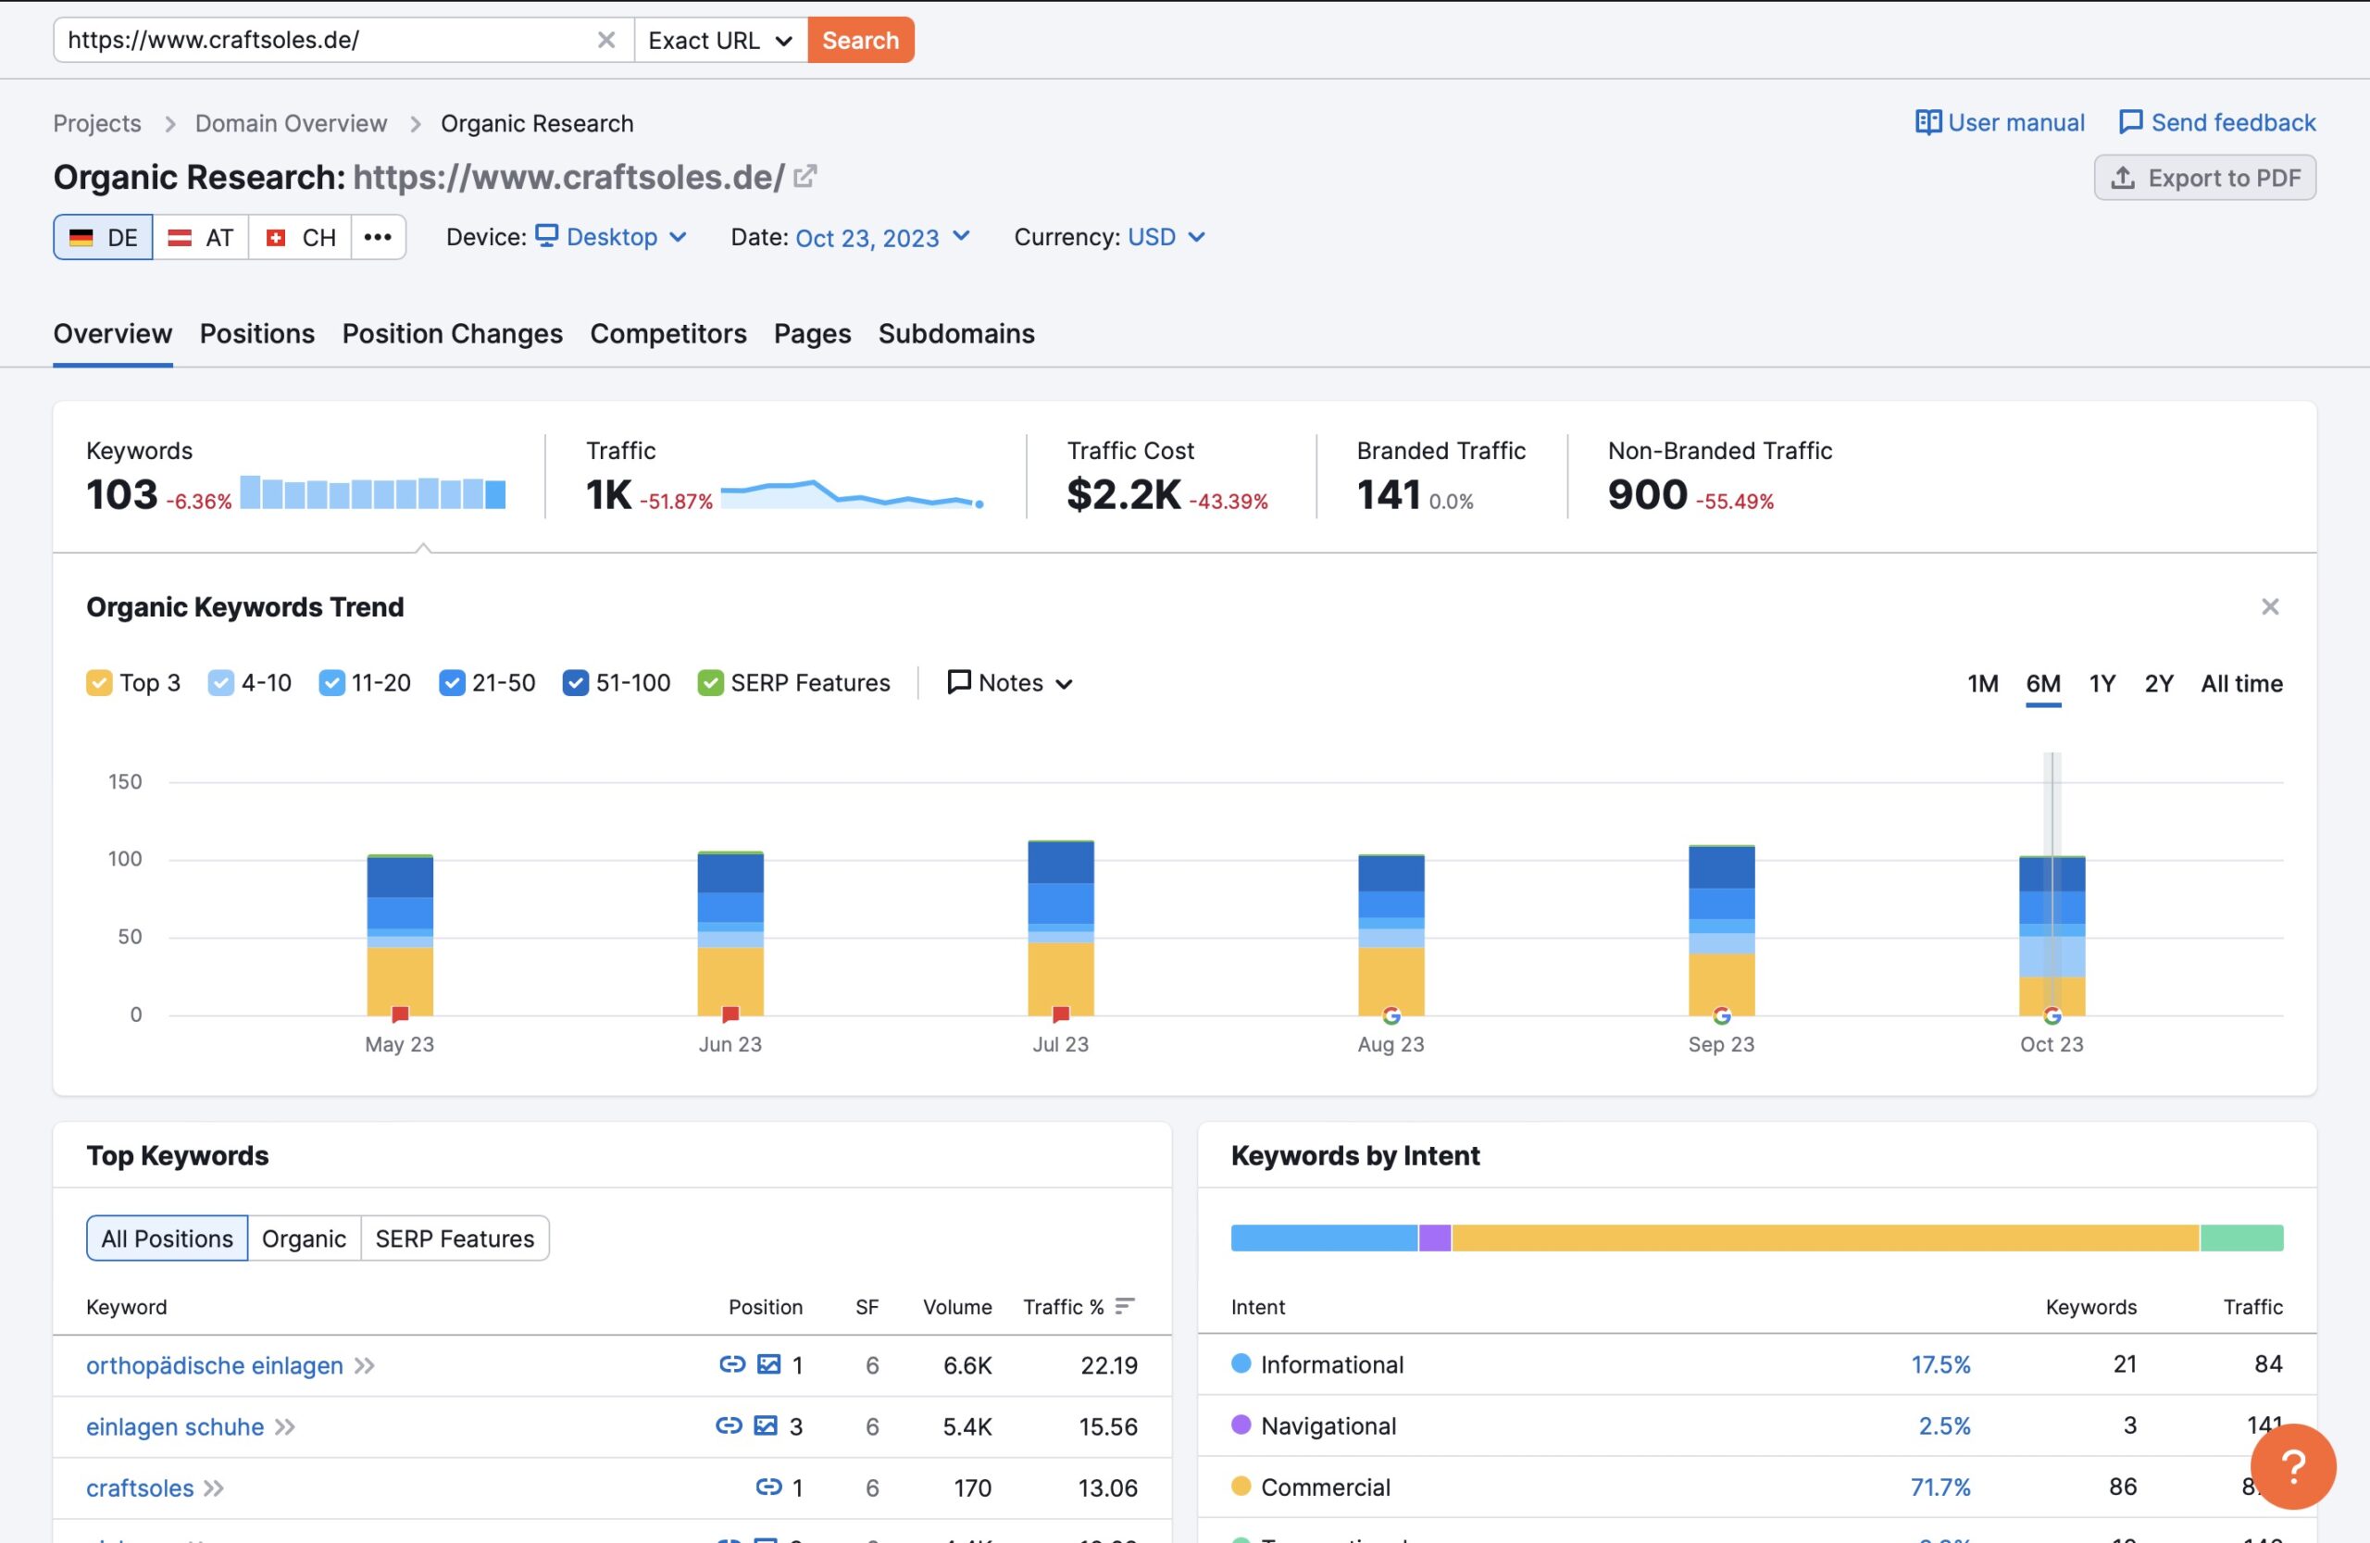Expand craftsoles keyword double-chevron arrows

214,1488
